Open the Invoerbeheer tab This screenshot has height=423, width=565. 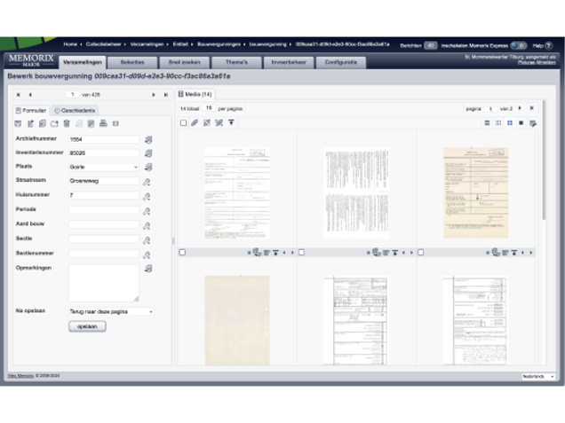[289, 62]
